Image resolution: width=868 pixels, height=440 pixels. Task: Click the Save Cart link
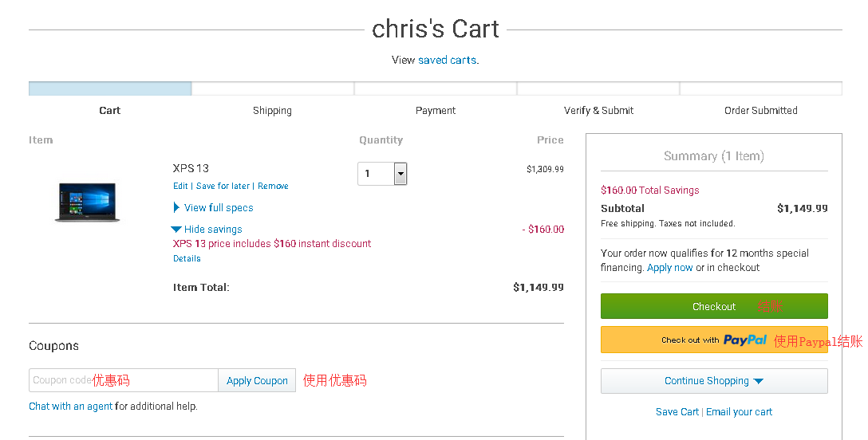pos(677,412)
